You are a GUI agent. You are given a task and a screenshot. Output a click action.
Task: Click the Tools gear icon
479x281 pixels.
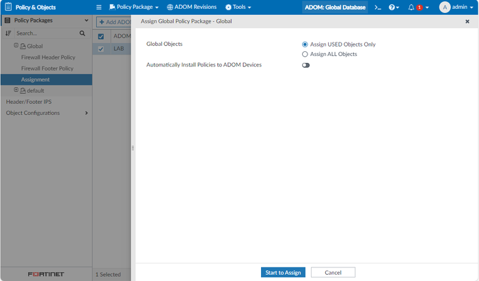[x=228, y=7]
